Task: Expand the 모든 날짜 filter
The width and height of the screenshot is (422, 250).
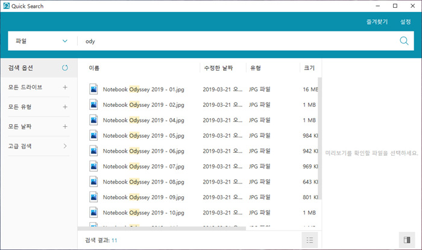Action: [x=65, y=126]
